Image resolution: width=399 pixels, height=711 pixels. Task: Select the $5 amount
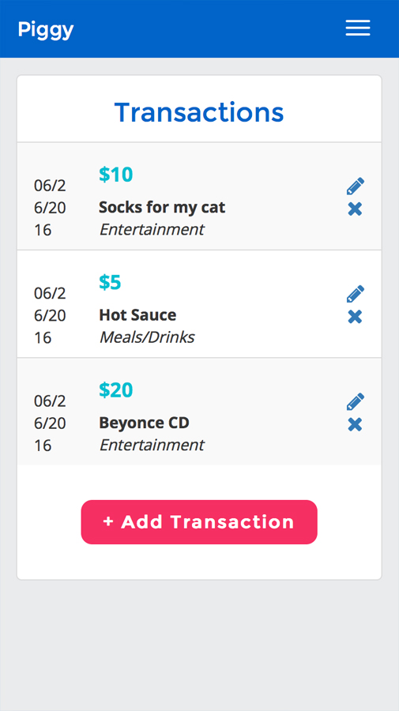110,282
